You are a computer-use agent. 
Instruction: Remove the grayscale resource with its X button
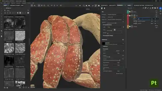coord(123,43)
